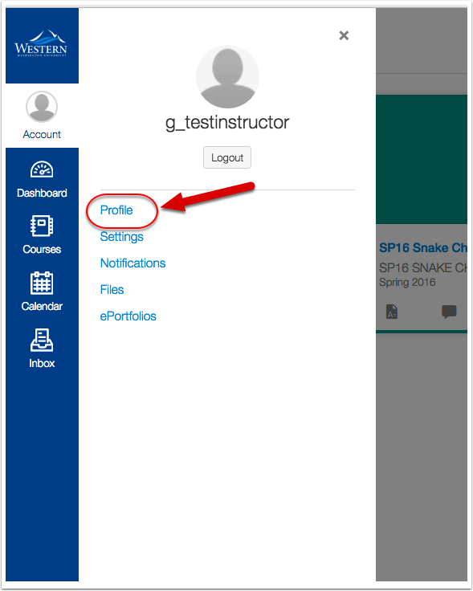Click the Western Washington University logo
This screenshot has height=591, width=473.
41,43
